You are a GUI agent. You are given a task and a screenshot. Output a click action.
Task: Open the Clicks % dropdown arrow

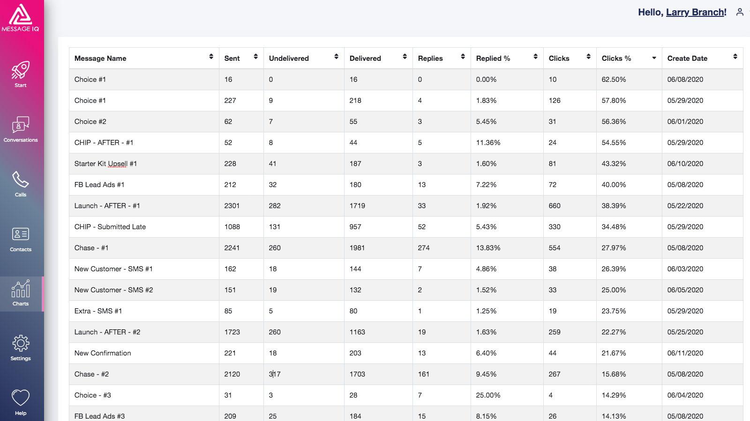pos(654,58)
